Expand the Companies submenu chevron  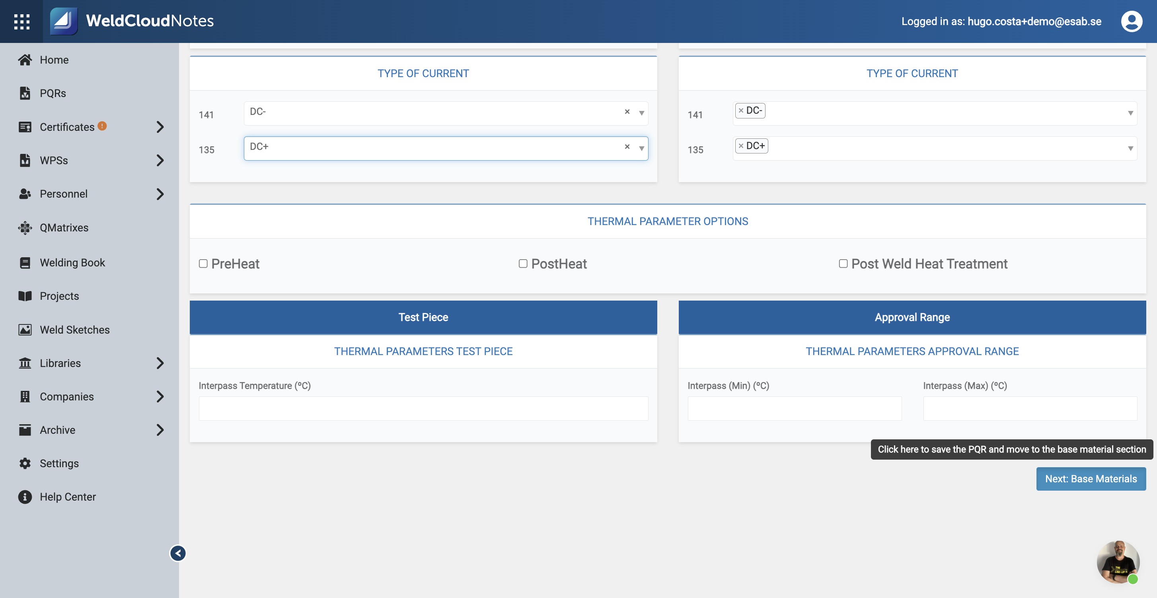tap(160, 396)
